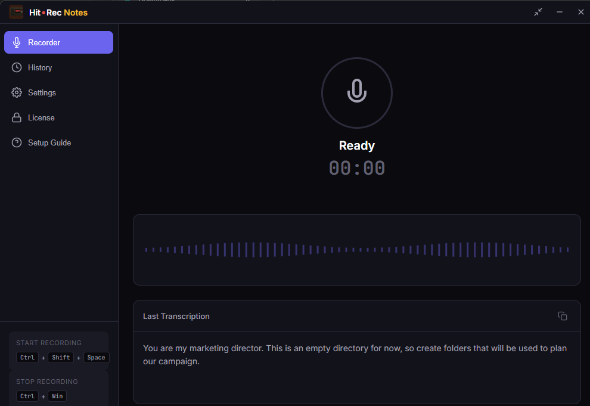Viewport: 590px width, 406px height.
Task: Click the clock icon beside History
Action: coord(17,68)
